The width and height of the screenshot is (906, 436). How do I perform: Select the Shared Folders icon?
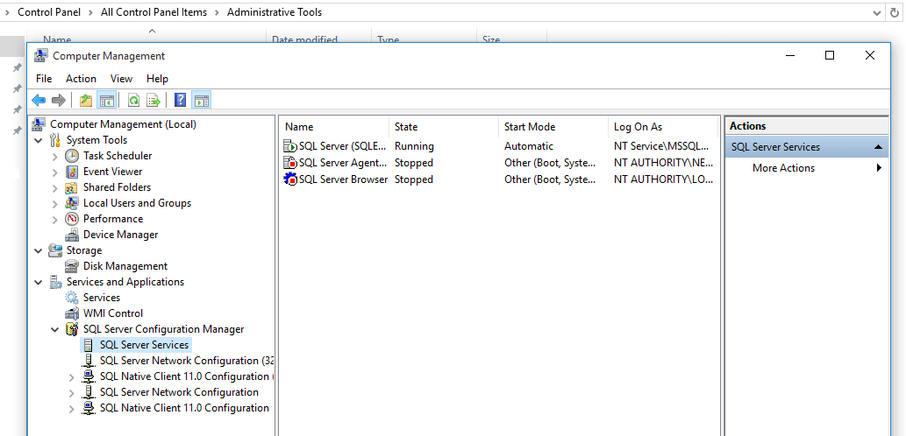72,187
